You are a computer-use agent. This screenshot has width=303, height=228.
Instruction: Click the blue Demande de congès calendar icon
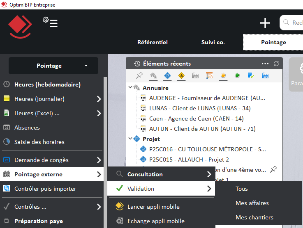(7, 160)
